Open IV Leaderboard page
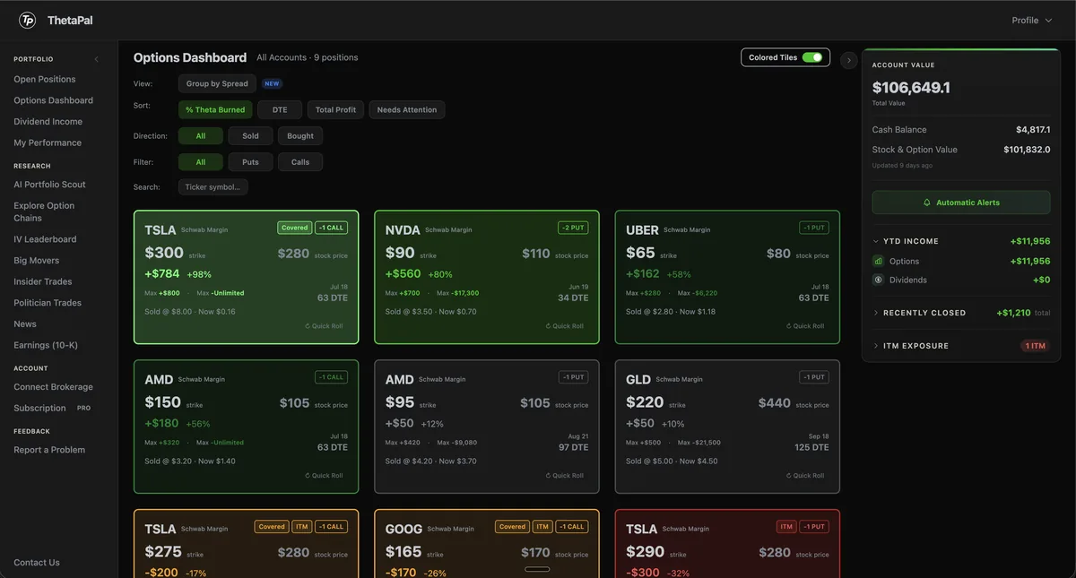Image resolution: width=1076 pixels, height=578 pixels. (45, 239)
